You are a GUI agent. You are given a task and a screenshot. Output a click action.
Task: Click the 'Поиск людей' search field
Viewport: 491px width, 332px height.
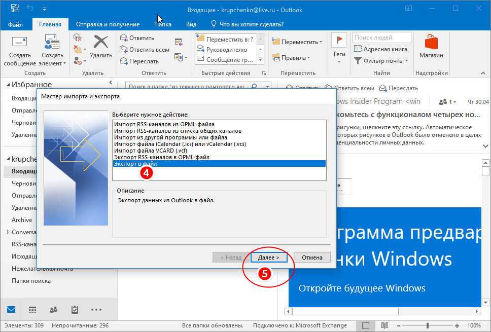click(x=381, y=38)
